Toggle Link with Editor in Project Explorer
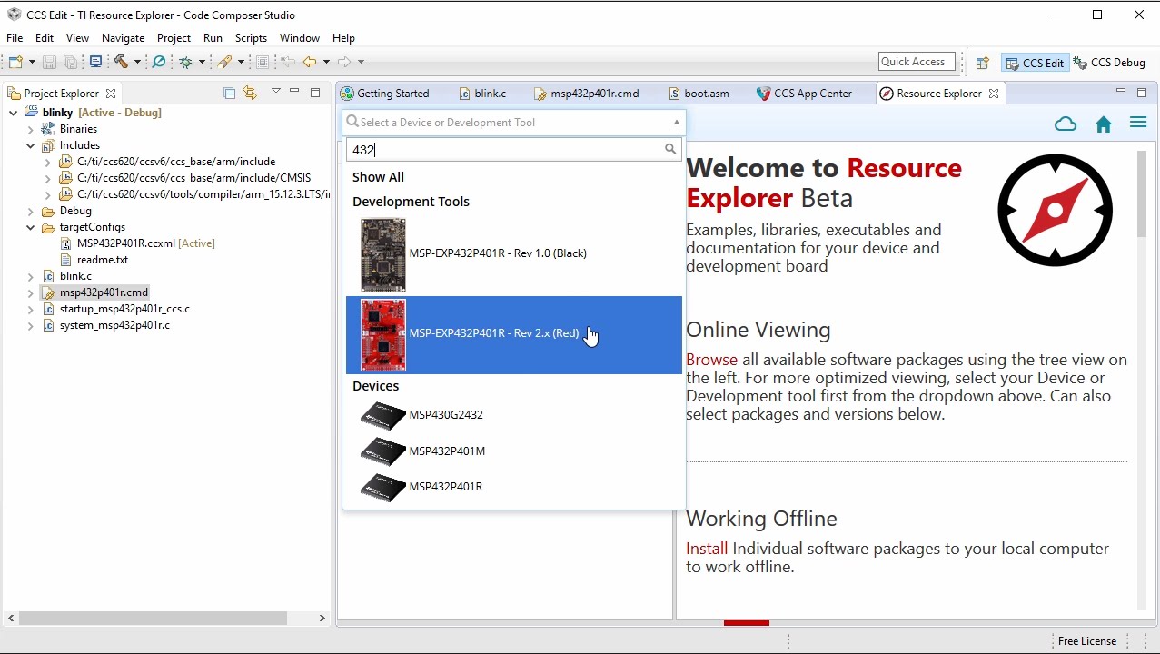Viewport: 1160px width, 654px height. pyautogui.click(x=250, y=93)
